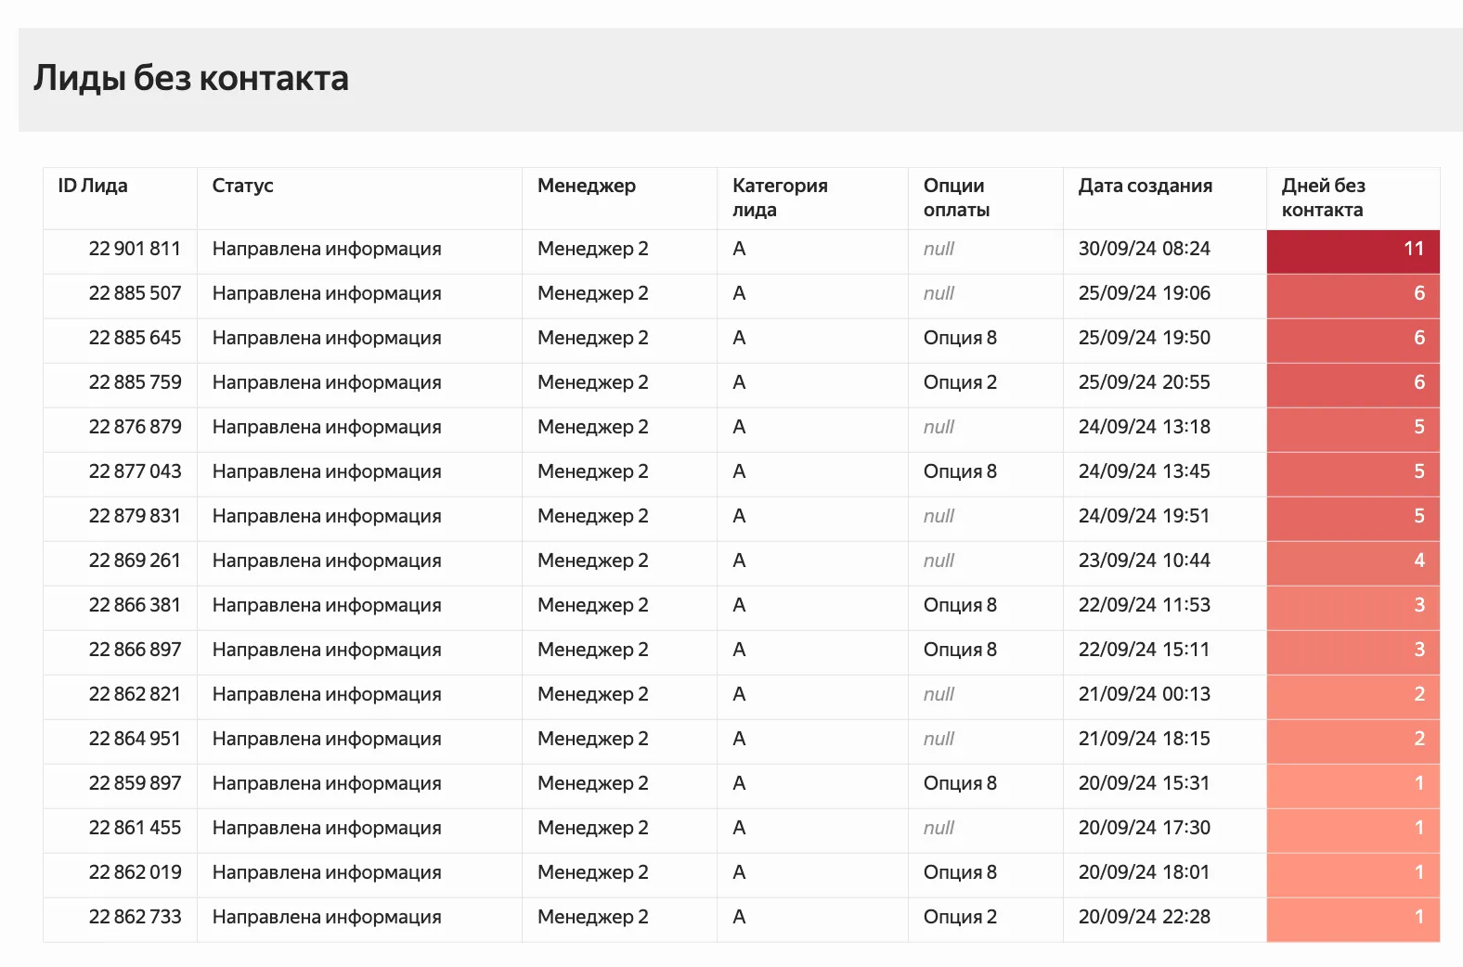Select creation date 20/09/24 22:28

tap(1144, 917)
